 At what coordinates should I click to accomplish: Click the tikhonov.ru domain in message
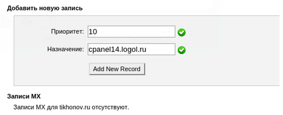(75, 107)
